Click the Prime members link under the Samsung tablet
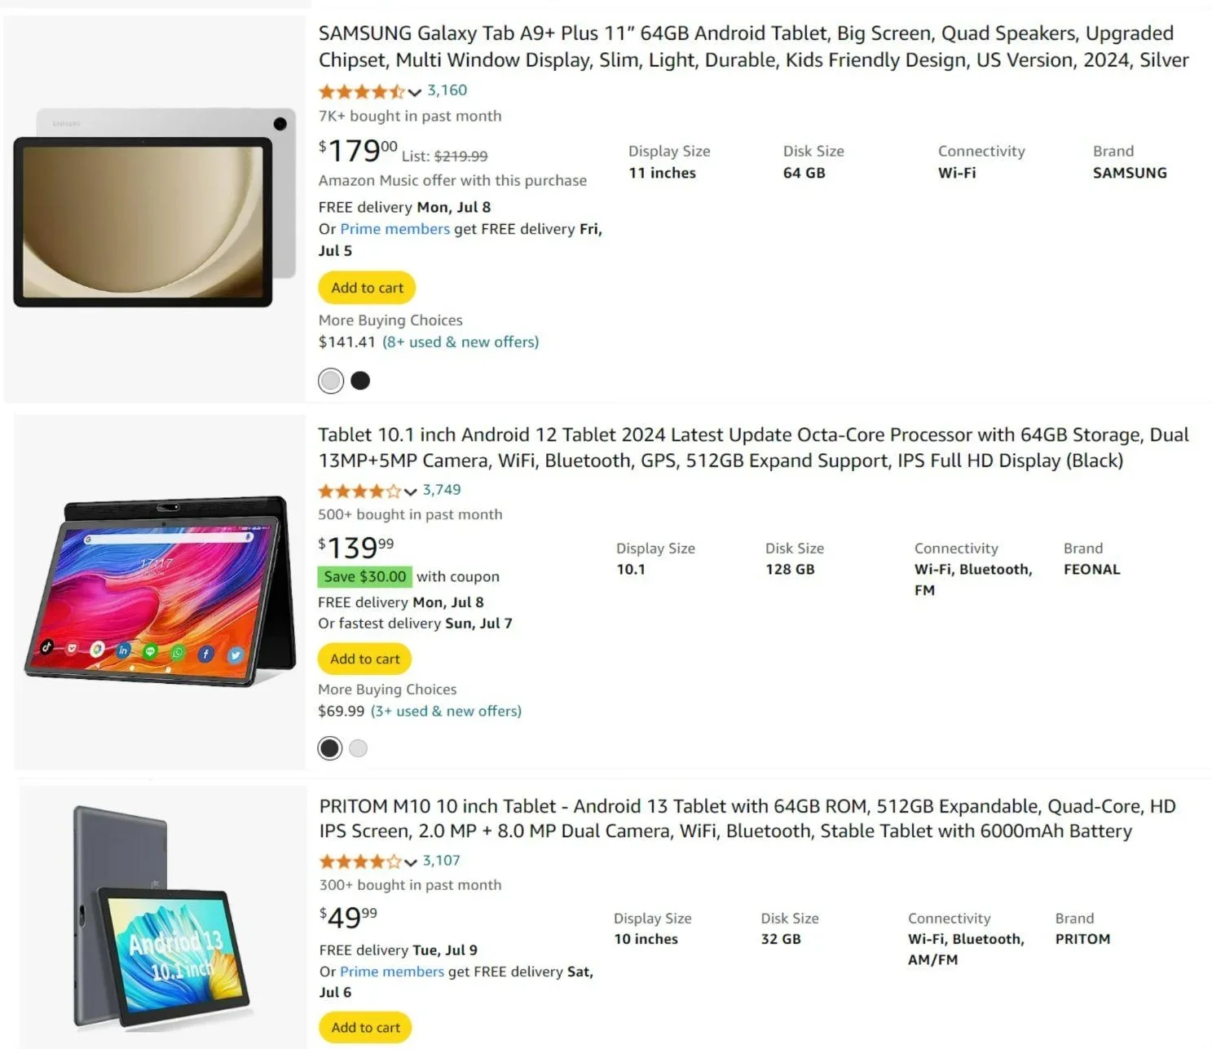The width and height of the screenshot is (1212, 1049). click(394, 229)
